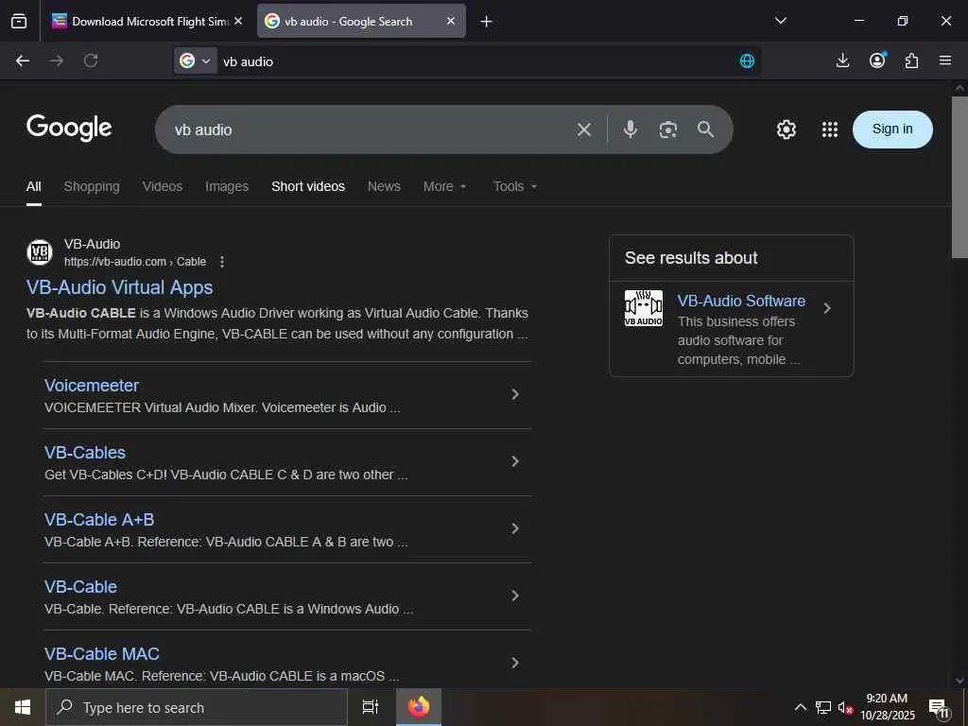Open the Firefox downloads panel

pos(842,60)
